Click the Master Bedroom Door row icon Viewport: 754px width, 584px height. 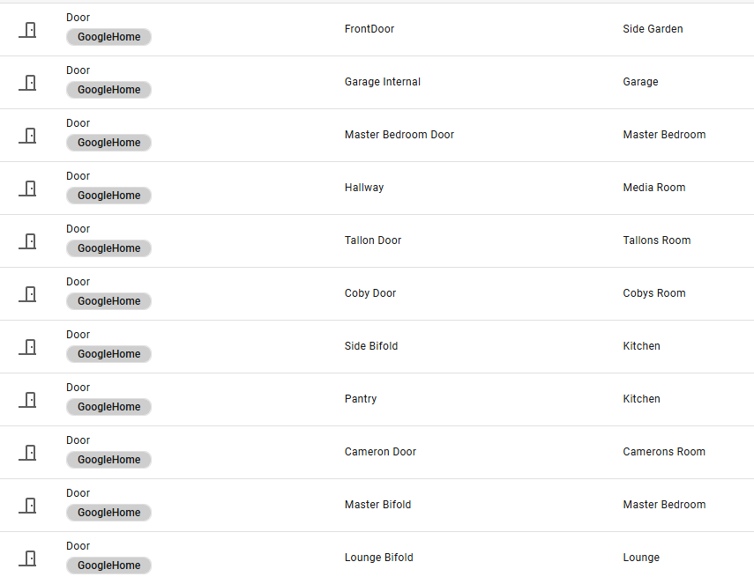pyautogui.click(x=28, y=136)
